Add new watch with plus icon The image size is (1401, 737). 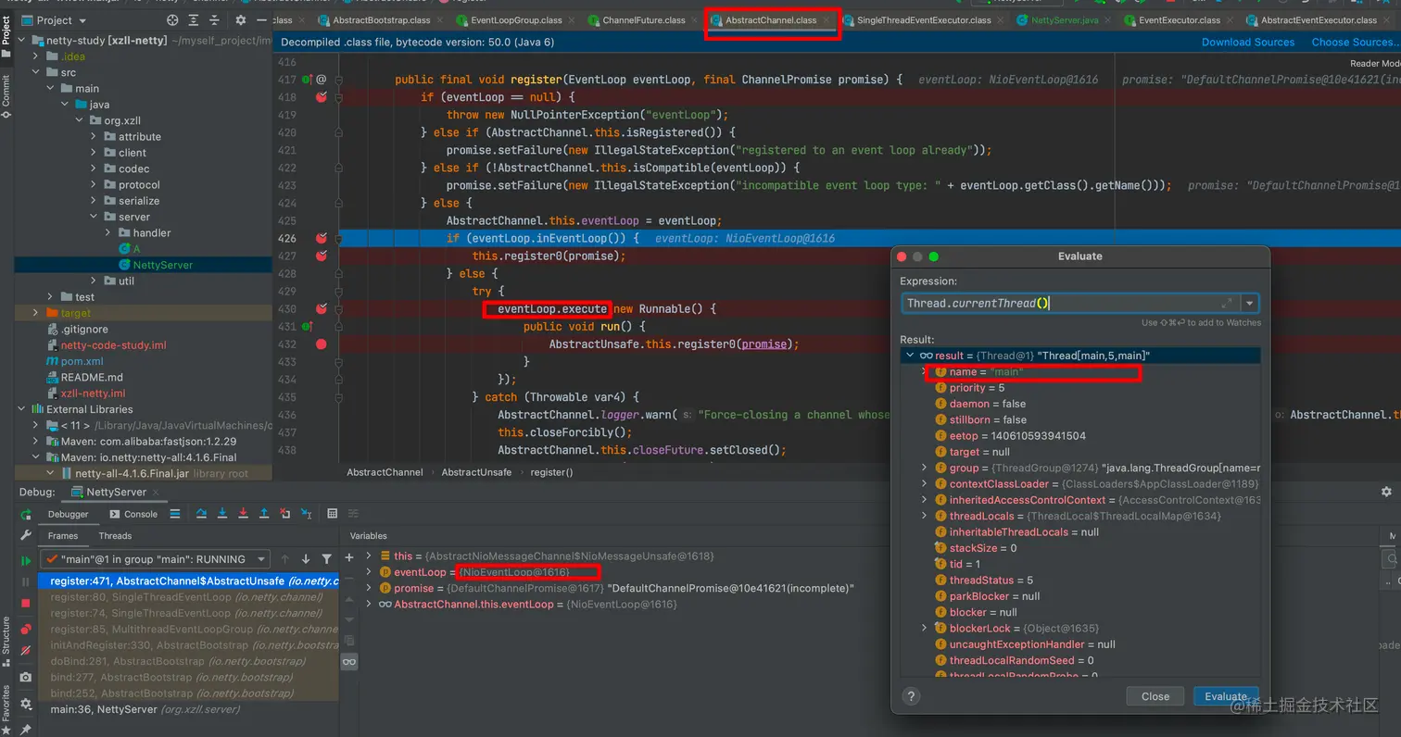pyautogui.click(x=349, y=557)
